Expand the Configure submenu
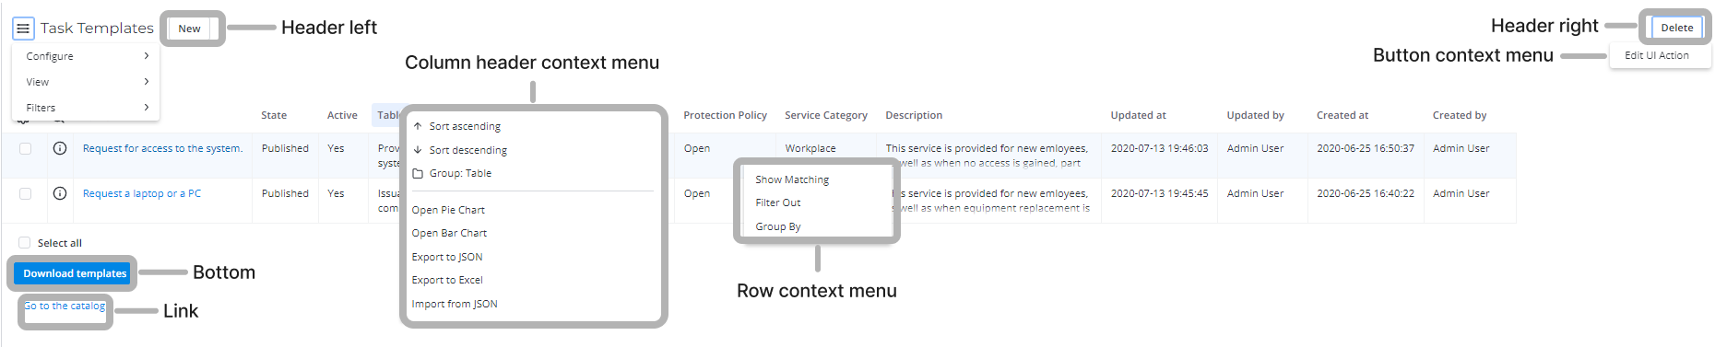 point(147,56)
